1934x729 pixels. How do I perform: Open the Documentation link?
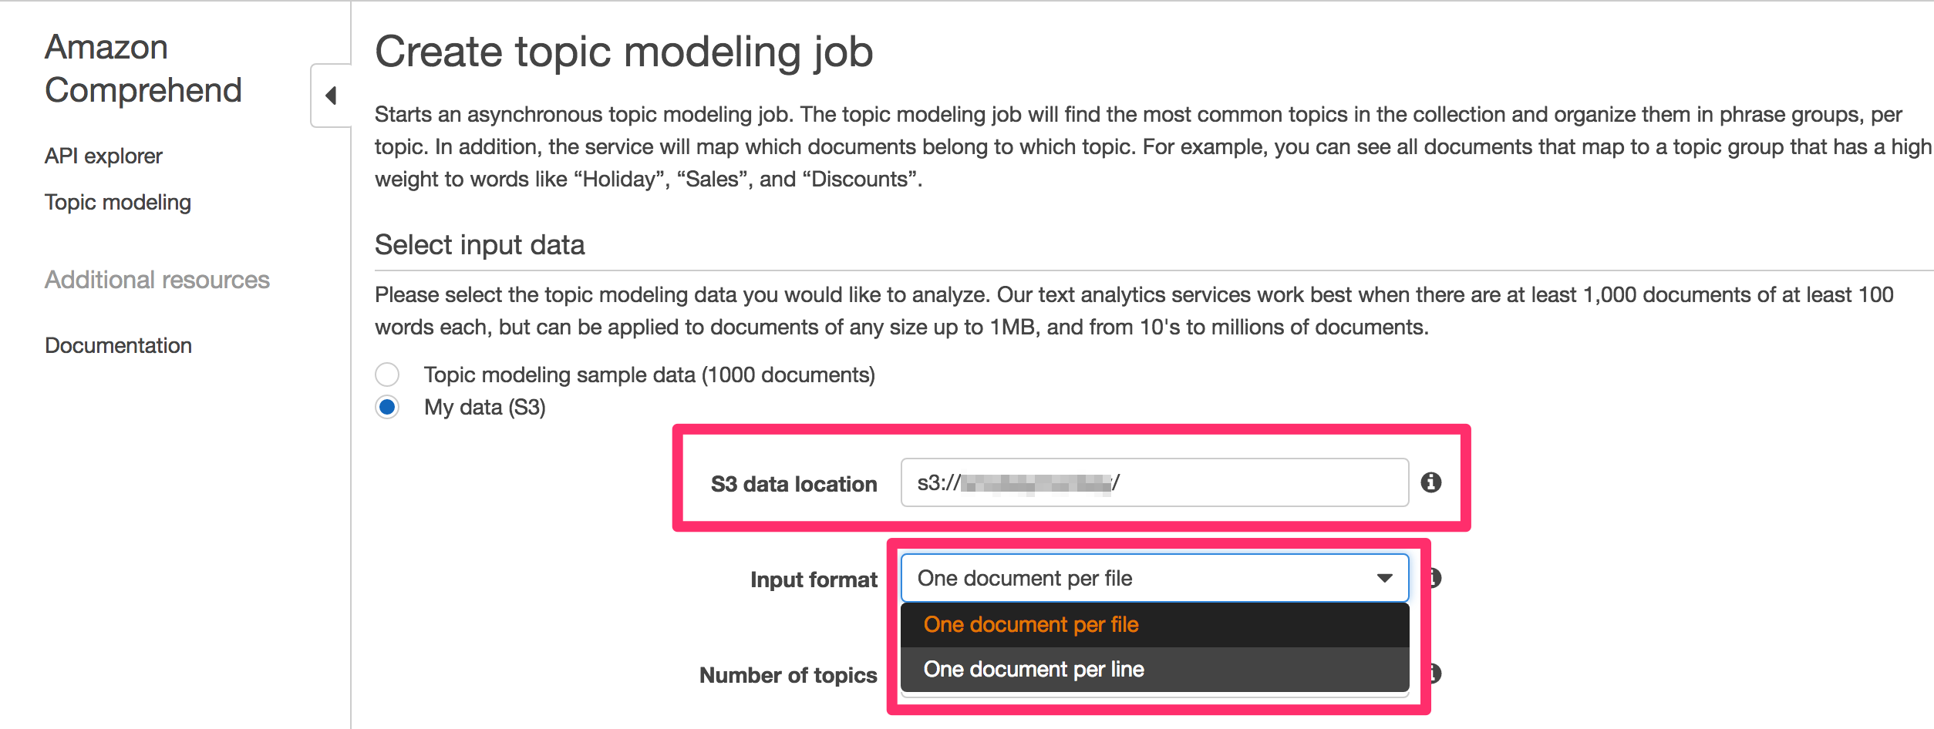tap(118, 344)
